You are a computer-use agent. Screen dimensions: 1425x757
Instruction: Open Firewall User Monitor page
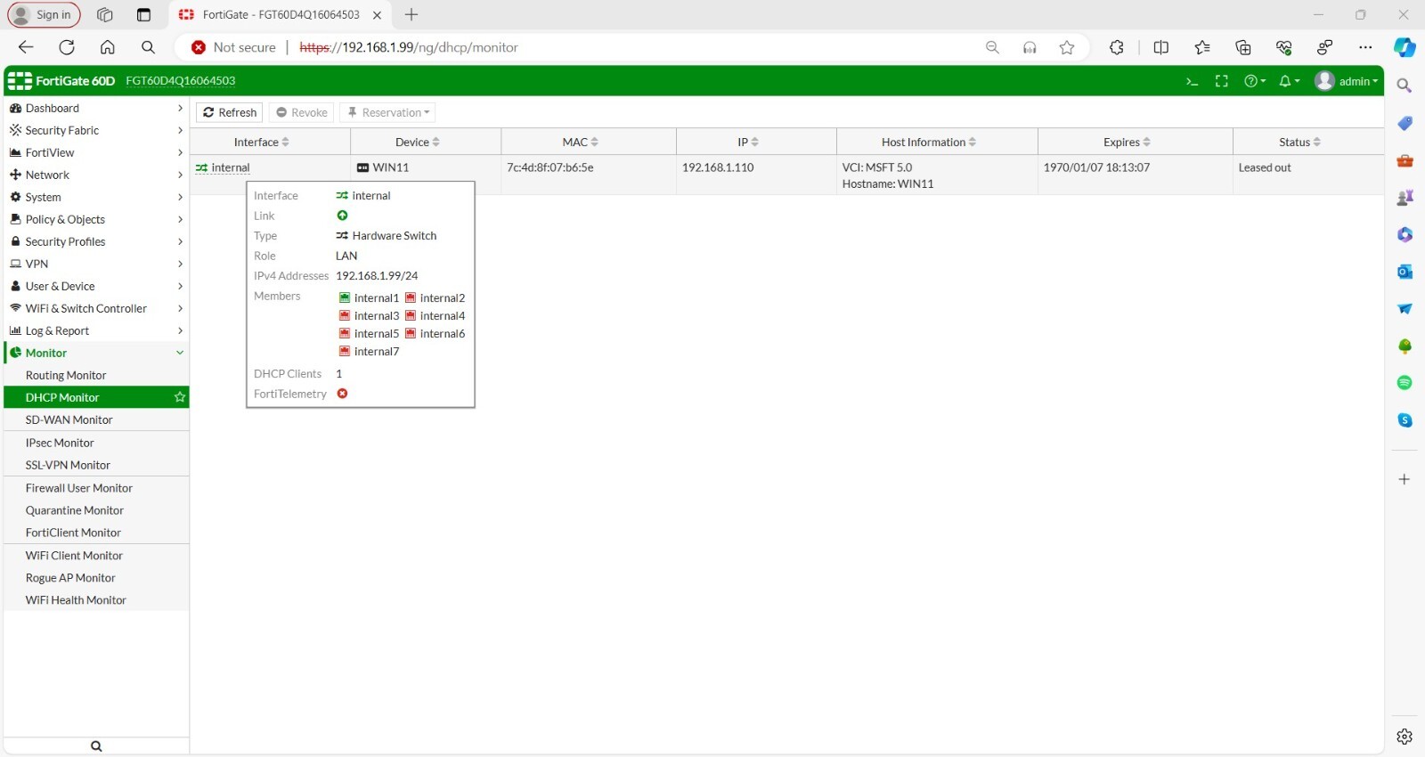(x=96, y=488)
